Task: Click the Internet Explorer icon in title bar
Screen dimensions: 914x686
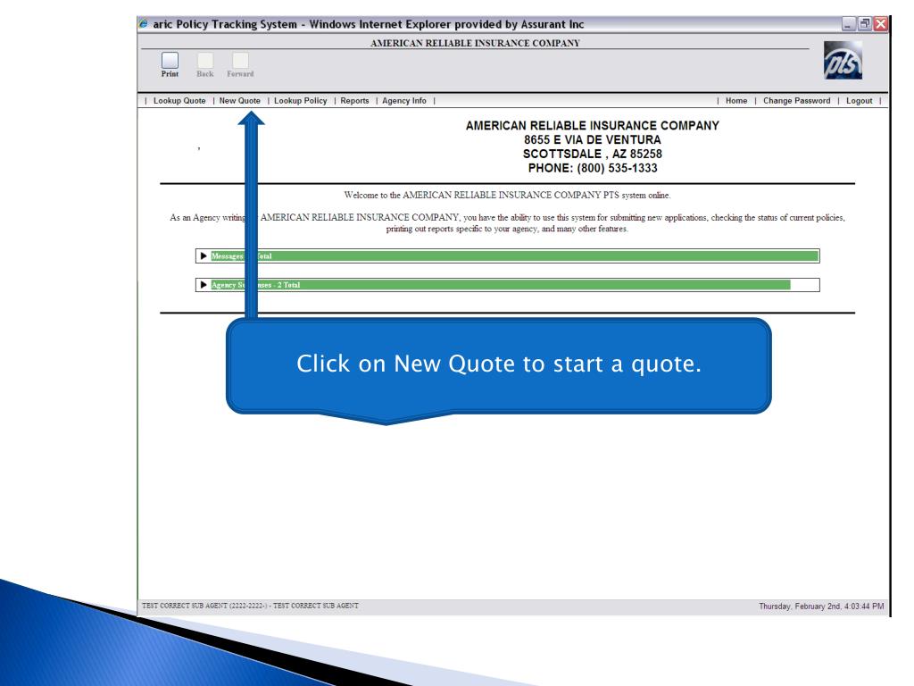Action: [x=144, y=24]
